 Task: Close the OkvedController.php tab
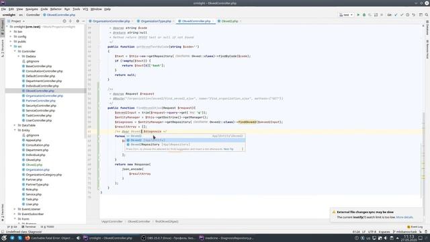click(x=213, y=21)
